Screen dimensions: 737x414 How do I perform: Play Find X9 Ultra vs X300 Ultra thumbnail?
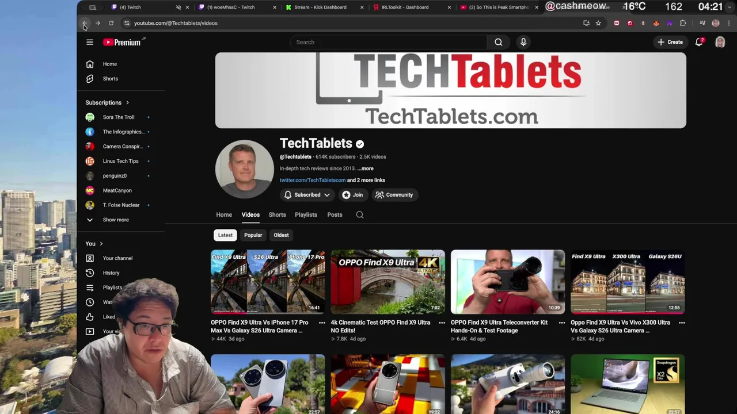(628, 282)
